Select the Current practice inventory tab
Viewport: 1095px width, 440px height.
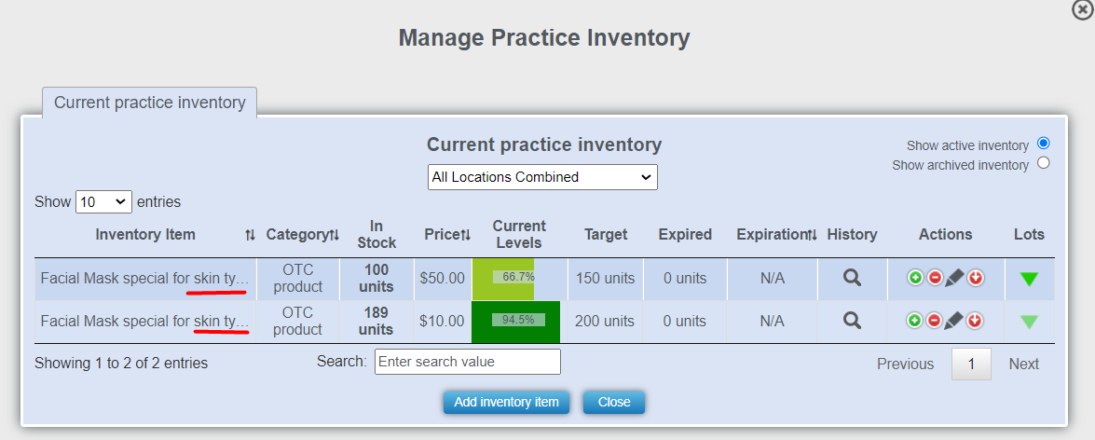coord(149,103)
